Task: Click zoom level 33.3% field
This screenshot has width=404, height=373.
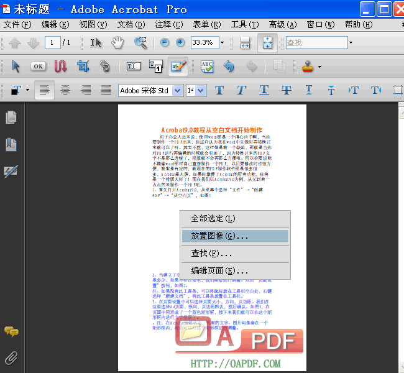Action: (205, 42)
